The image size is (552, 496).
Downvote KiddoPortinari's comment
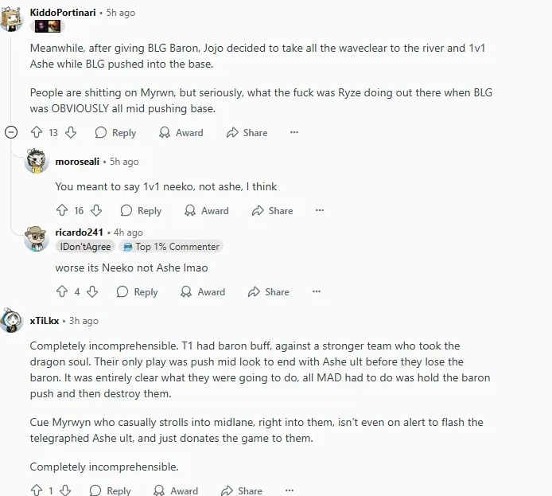pyautogui.click(x=71, y=132)
